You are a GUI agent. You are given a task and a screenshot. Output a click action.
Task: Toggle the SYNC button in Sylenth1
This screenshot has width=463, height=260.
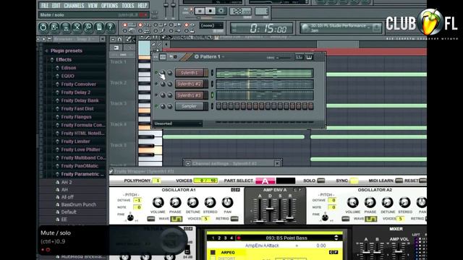click(354, 181)
